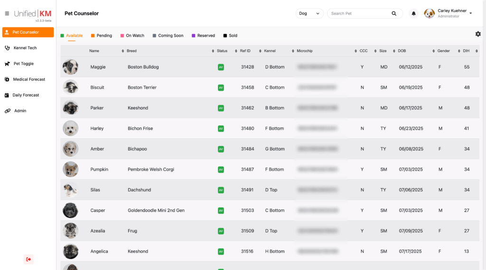Click Casper's AV status badge
The width and height of the screenshot is (486, 270).
pyautogui.click(x=221, y=210)
